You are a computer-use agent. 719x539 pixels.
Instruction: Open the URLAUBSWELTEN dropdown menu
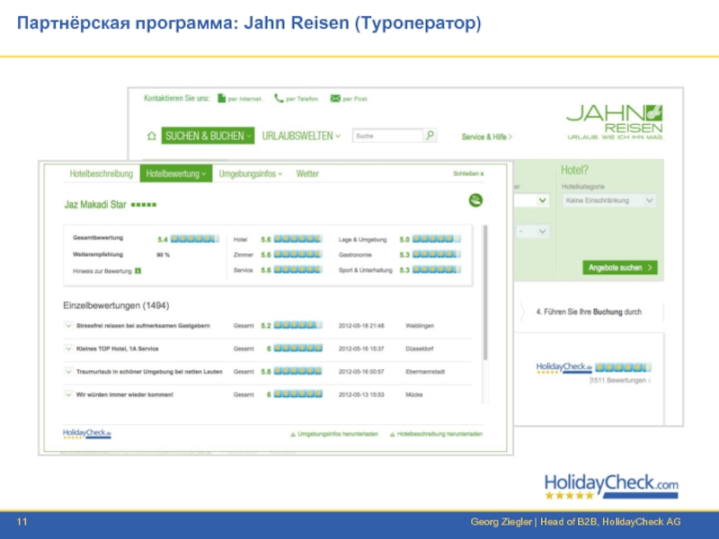(x=301, y=137)
